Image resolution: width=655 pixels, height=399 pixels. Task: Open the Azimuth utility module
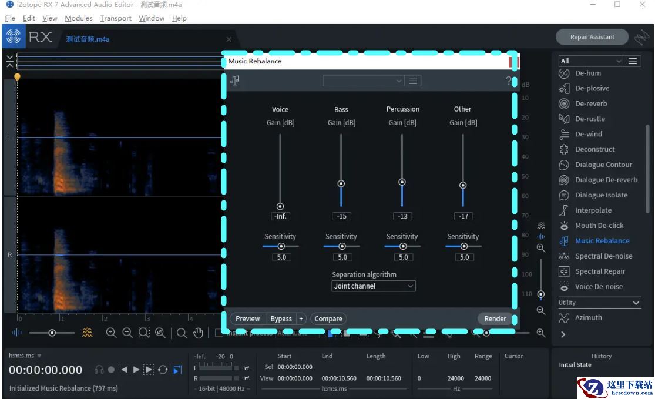[x=588, y=317]
